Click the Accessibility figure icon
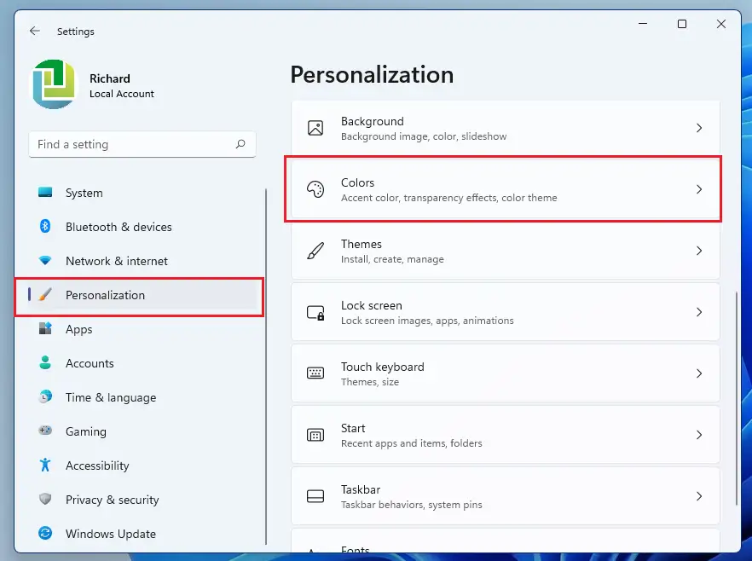 [45, 465]
